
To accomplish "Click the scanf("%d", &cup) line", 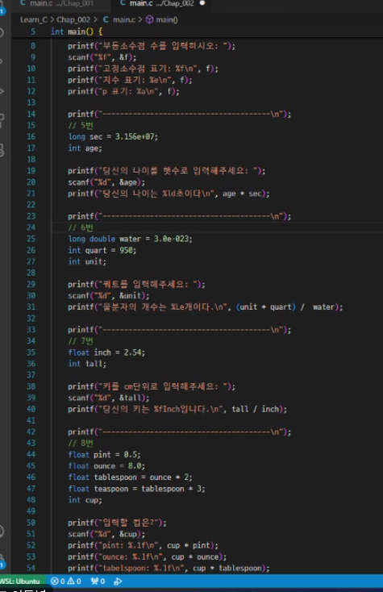I will (x=106, y=534).
